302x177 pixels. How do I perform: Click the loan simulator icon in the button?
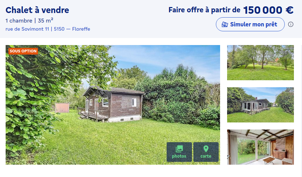click(x=225, y=24)
